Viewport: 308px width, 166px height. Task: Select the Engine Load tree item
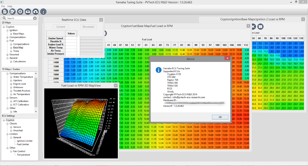tap(20, 84)
